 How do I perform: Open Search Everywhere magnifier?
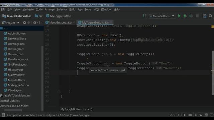tap(211, 16)
